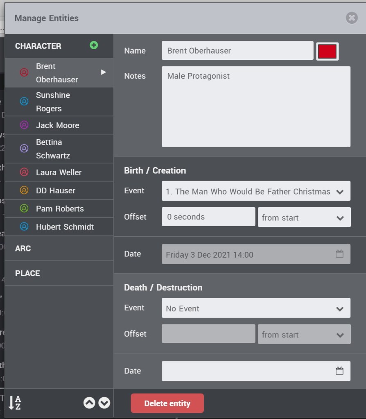Click the Name field containing Brent Oberhauser
This screenshot has height=419, width=366.
click(237, 51)
